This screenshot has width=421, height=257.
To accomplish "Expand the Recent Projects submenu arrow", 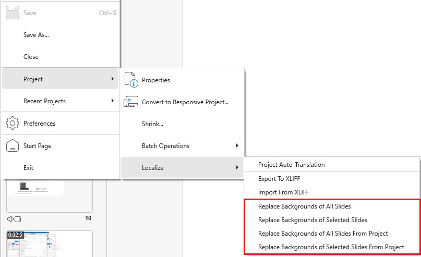I will tap(113, 101).
